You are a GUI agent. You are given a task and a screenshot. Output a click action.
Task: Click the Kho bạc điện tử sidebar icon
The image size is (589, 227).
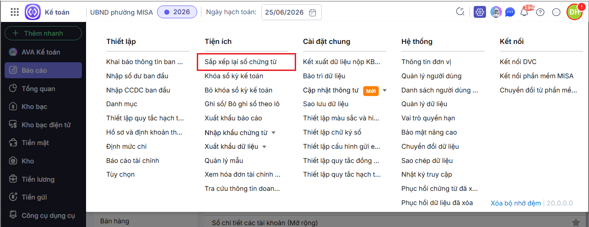tap(13, 125)
